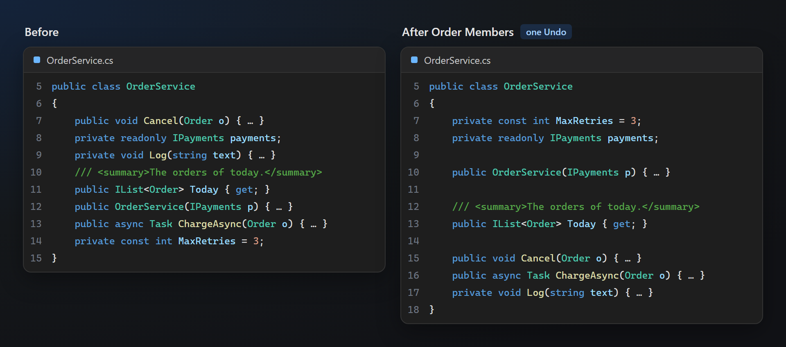This screenshot has height=347, width=786.
Task: Select the OrderService.cs tab in the After panel
Action: pyautogui.click(x=457, y=61)
